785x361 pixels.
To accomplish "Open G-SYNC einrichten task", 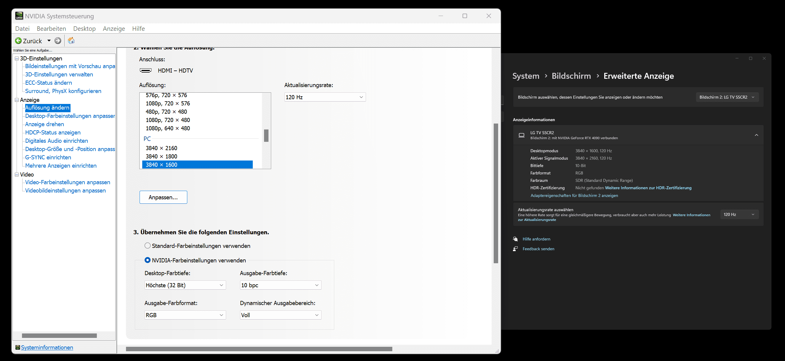I will coord(48,158).
